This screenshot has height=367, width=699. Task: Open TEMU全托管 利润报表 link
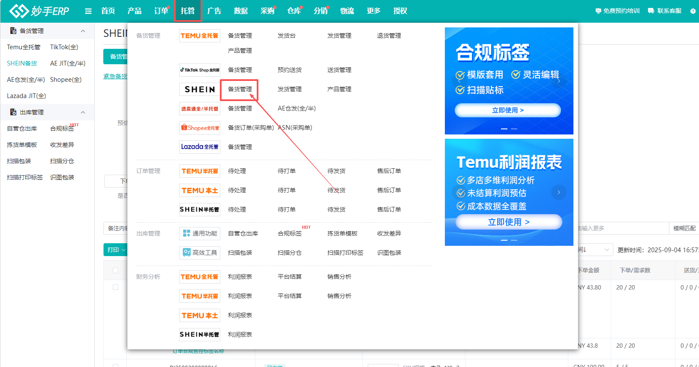(x=240, y=277)
